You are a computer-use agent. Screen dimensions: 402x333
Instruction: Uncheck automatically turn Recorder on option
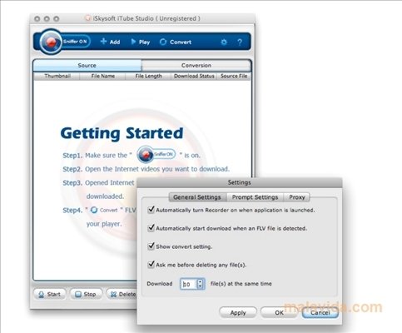pos(151,210)
